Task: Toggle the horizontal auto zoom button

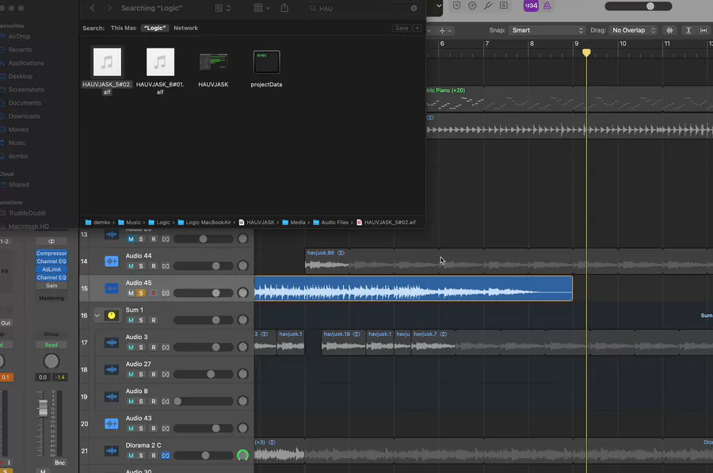Action: [703, 30]
